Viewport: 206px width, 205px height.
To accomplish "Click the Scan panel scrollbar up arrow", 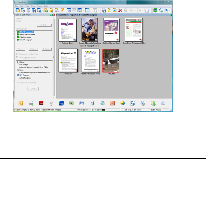I will pos(54,18).
